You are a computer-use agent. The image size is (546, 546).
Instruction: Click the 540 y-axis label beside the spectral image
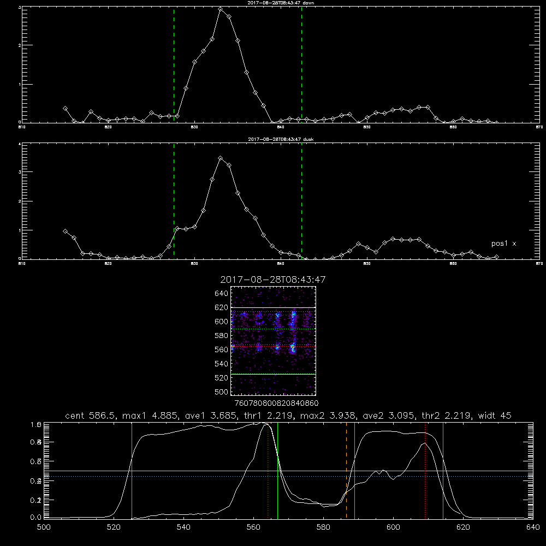pos(222,364)
